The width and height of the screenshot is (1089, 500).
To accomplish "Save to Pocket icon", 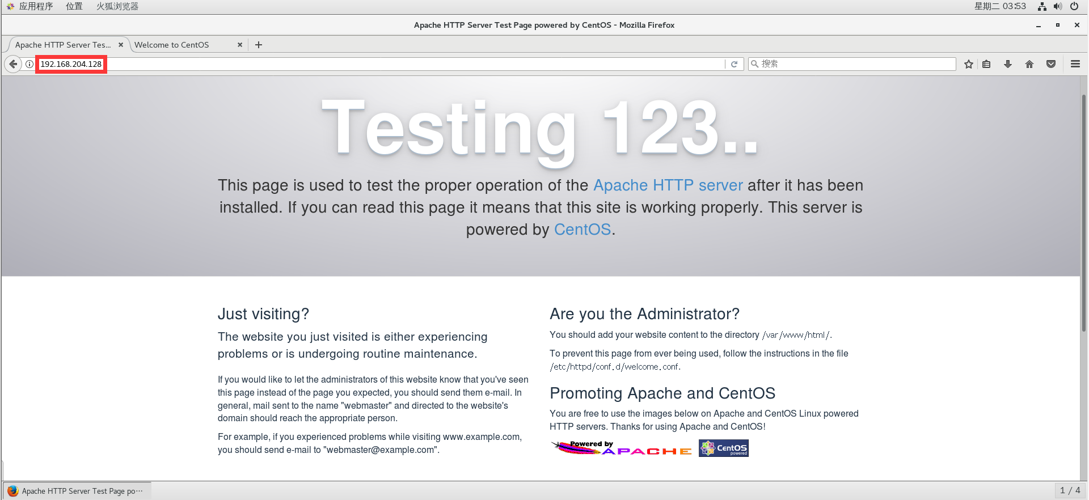I will pyautogui.click(x=1051, y=64).
